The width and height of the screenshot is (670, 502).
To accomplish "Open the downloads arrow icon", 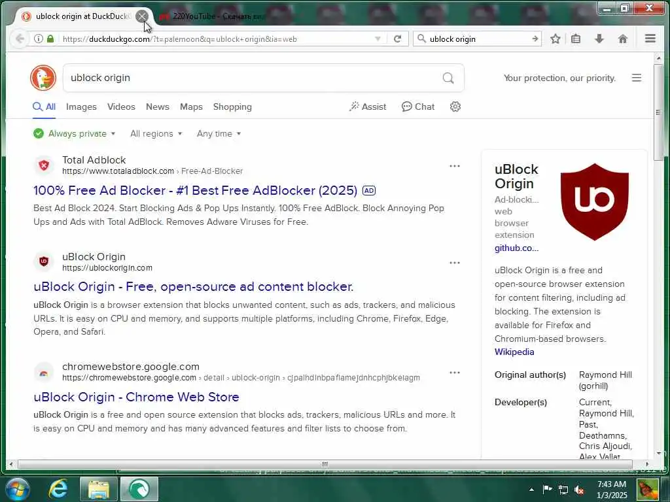I will (599, 39).
